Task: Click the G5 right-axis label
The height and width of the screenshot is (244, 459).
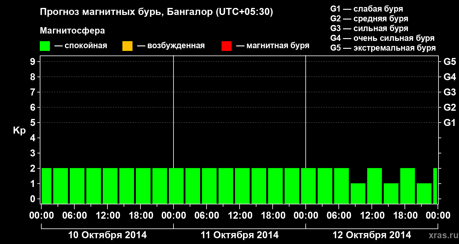Action: (x=450, y=62)
